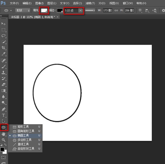Select the Clone Stamp tool
Viewport: 165px width, 164px height.
click(x=4, y=72)
